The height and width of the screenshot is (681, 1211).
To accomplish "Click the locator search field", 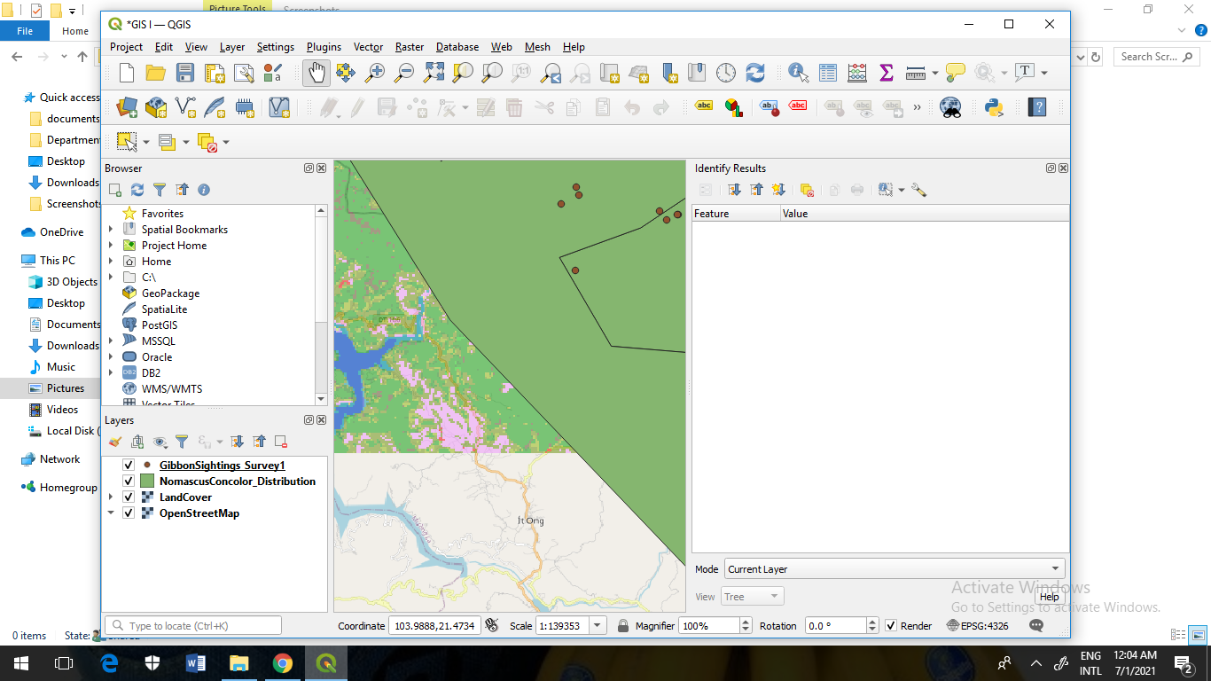I will point(193,625).
